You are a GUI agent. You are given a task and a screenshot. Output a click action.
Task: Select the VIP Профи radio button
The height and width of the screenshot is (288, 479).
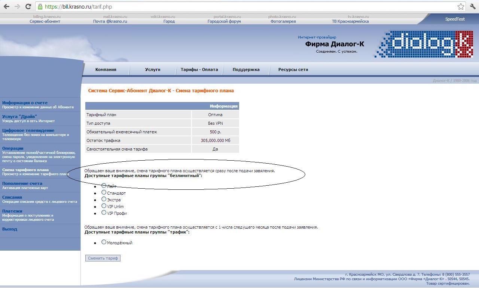pyautogui.click(x=104, y=213)
